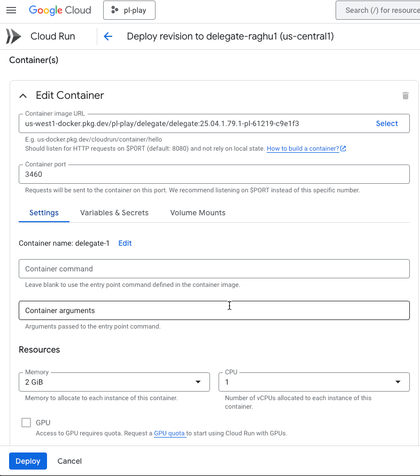Screen dimensions: 420x476
Task: Click the back arrow icon
Action: coord(108,36)
